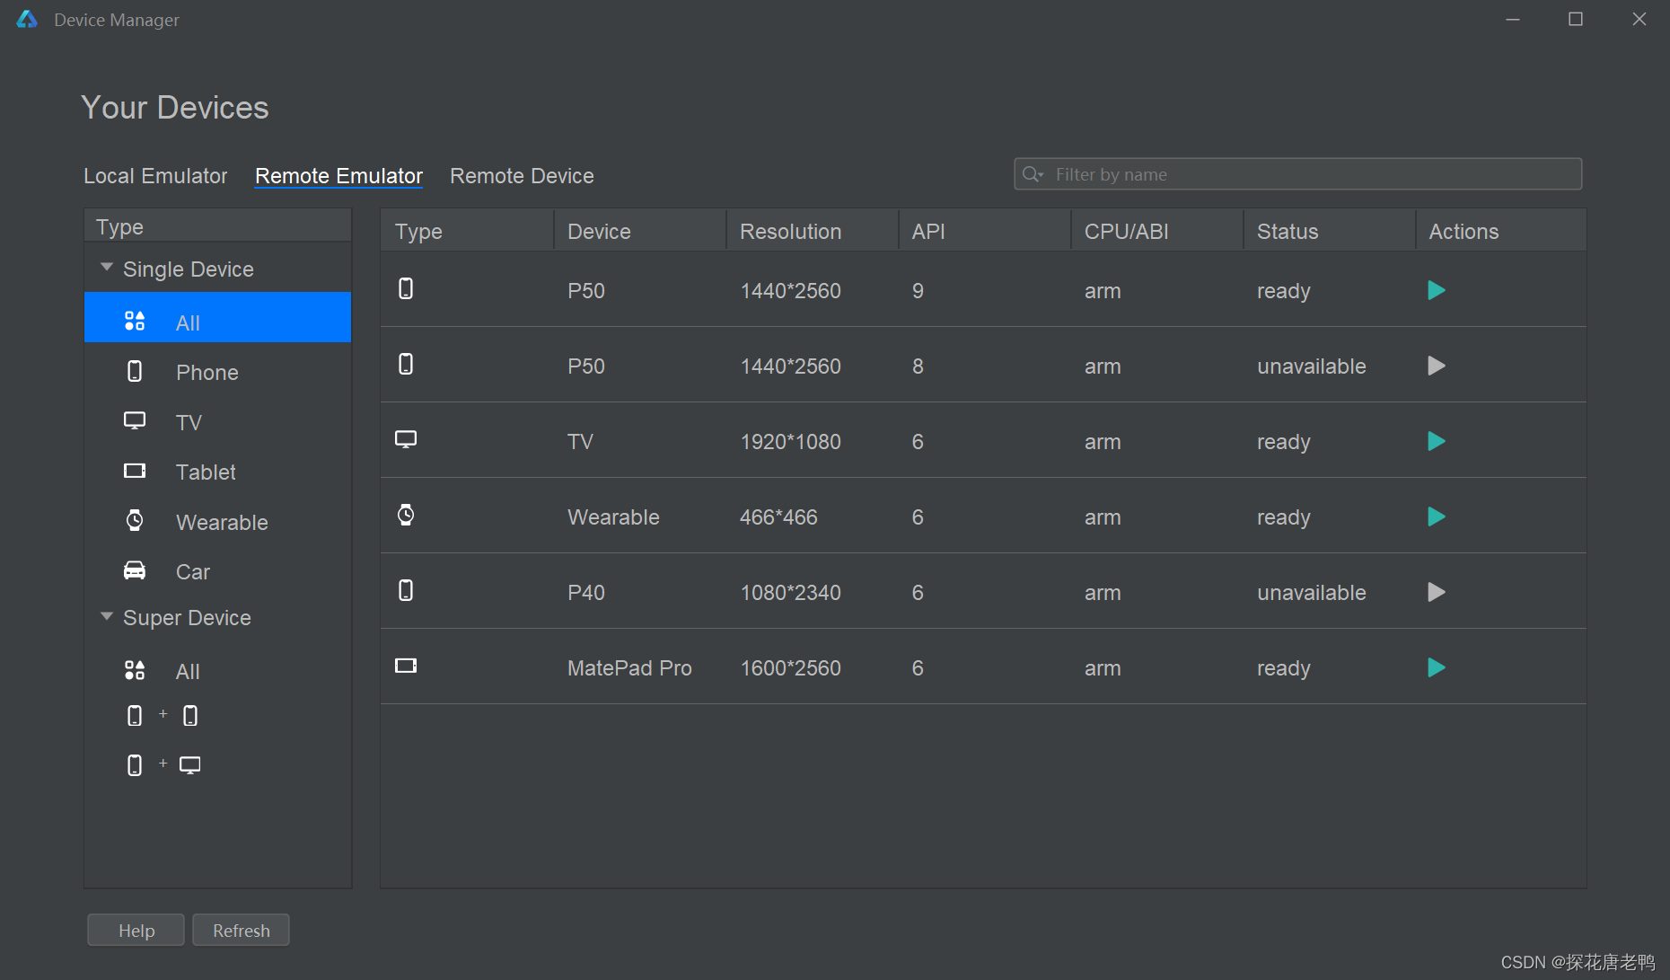
Task: Filter device list by TV type
Action: (x=217, y=422)
